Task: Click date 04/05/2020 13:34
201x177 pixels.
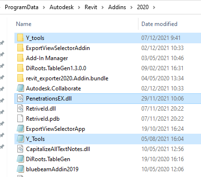Action: pyautogui.click(x=163, y=78)
